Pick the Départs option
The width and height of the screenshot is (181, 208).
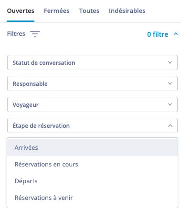click(92, 181)
